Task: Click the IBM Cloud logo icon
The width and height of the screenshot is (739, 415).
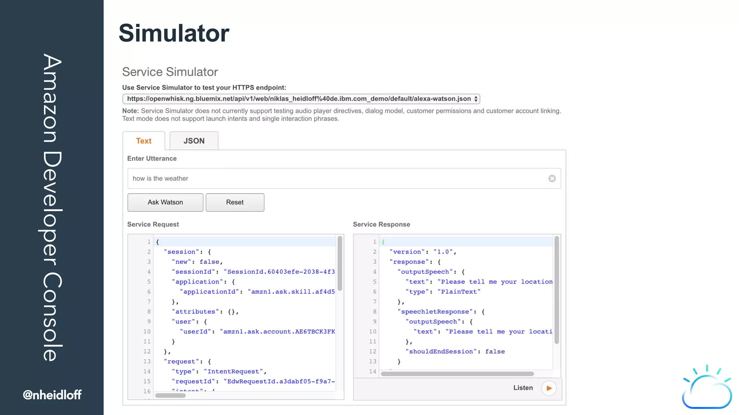Action: [x=707, y=388]
